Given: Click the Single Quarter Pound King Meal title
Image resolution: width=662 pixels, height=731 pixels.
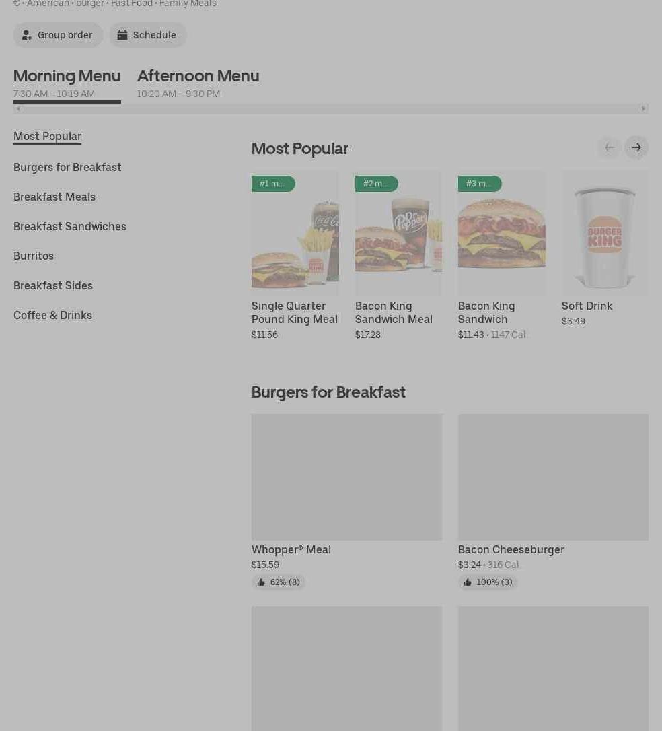Looking at the screenshot, I should [x=295, y=313].
